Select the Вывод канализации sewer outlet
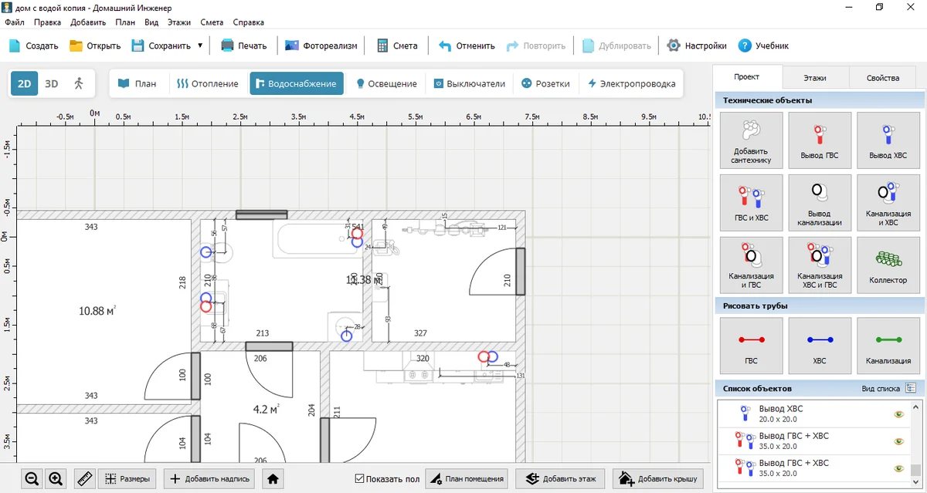 (820, 203)
